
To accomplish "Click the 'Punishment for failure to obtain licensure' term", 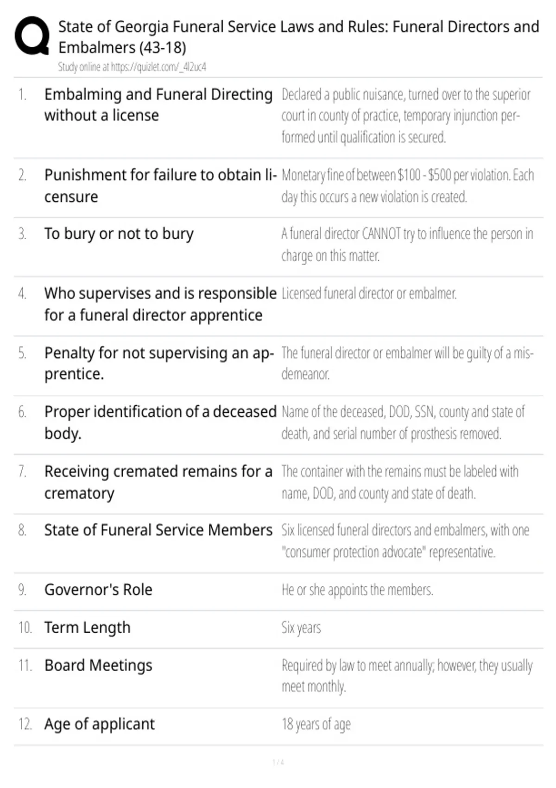I will click(x=160, y=186).
